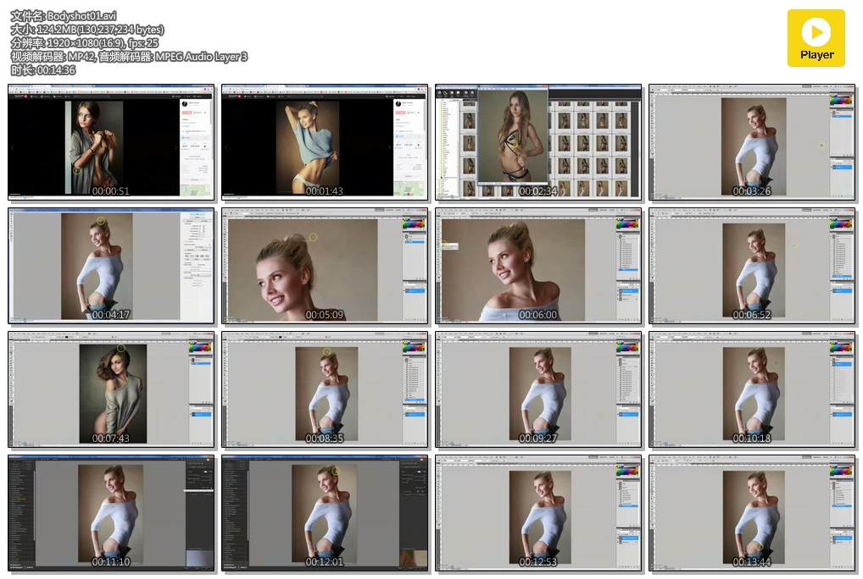This screenshot has width=863, height=579.
Task: Click the thumbnail at 00:10:18
Action: pyautogui.click(x=752, y=389)
